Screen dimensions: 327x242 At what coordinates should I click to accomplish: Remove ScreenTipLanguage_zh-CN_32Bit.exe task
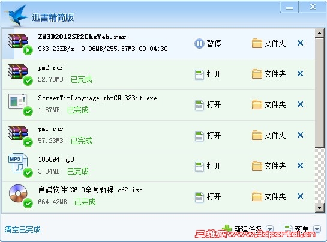pyautogui.click(x=300, y=104)
